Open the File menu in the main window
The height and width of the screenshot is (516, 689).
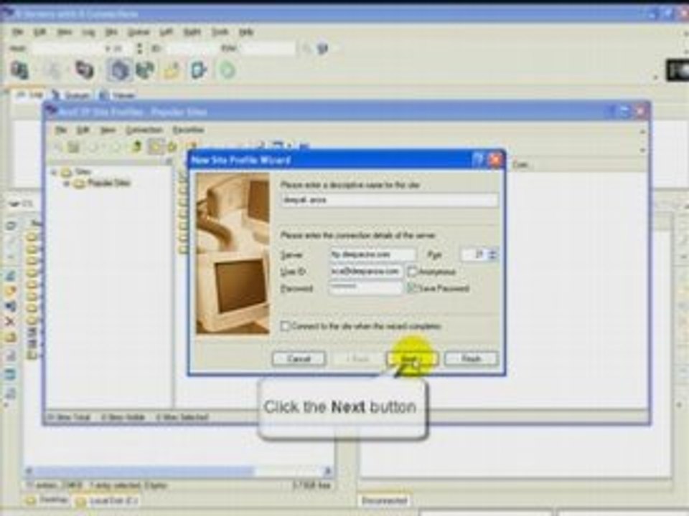coord(18,32)
